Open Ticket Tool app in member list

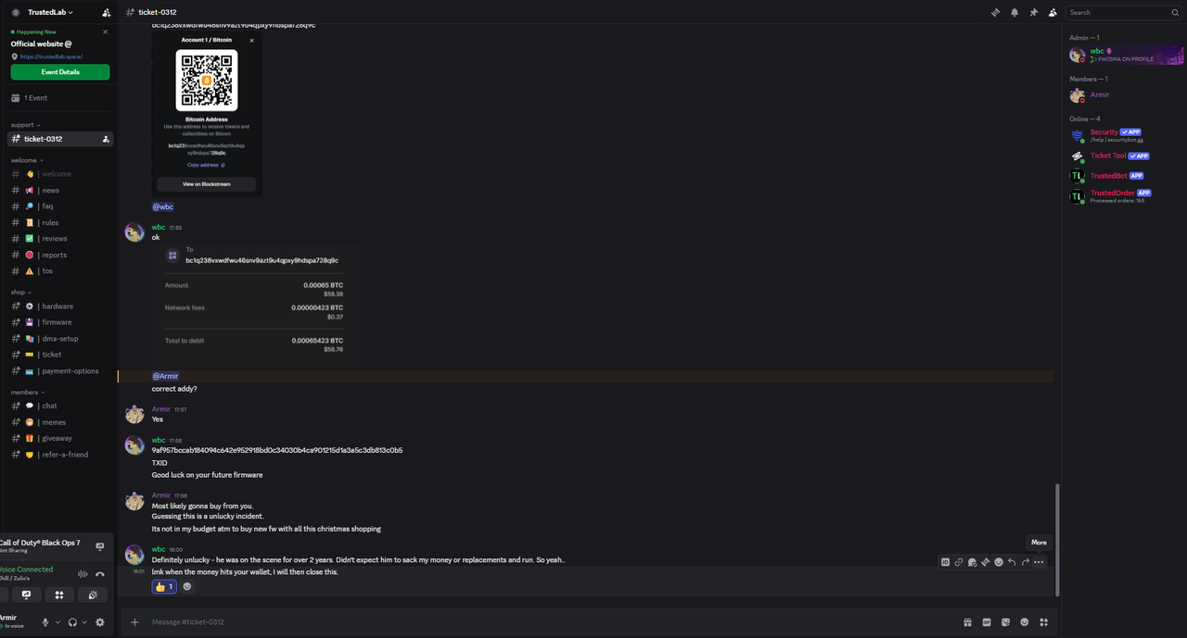[x=1125, y=156]
